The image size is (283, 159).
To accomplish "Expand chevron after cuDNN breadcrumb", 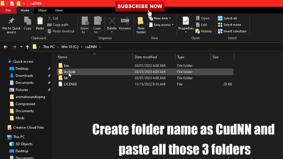I will pyautogui.click(x=100, y=47).
